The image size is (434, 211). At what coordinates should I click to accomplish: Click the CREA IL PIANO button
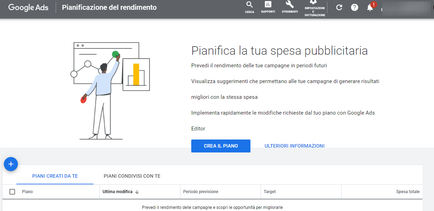pyautogui.click(x=221, y=146)
